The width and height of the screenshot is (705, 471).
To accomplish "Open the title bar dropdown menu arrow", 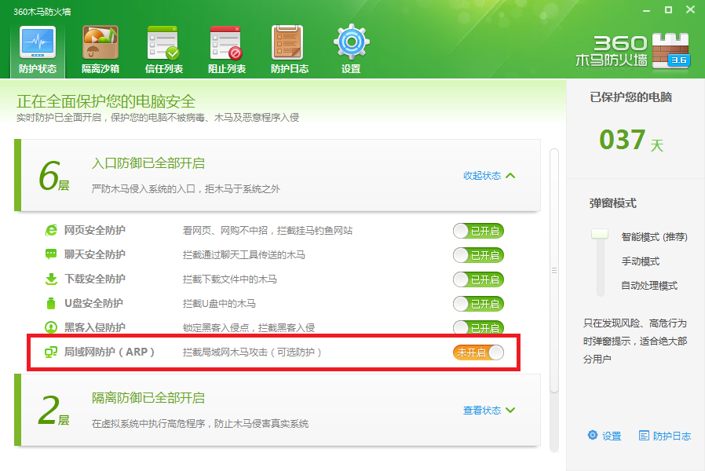I will coord(646,10).
